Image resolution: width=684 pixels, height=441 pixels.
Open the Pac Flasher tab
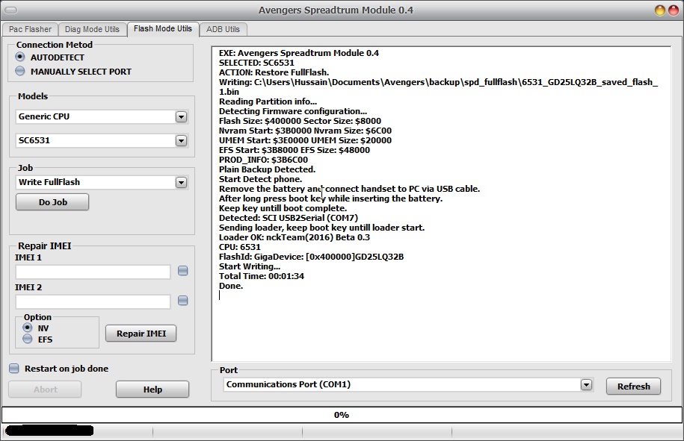point(30,29)
